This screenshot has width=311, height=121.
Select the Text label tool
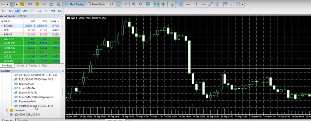(232, 5)
